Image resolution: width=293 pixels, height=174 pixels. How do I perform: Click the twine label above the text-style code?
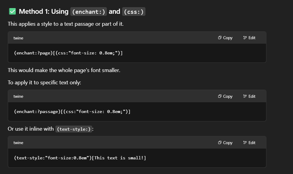point(18,143)
